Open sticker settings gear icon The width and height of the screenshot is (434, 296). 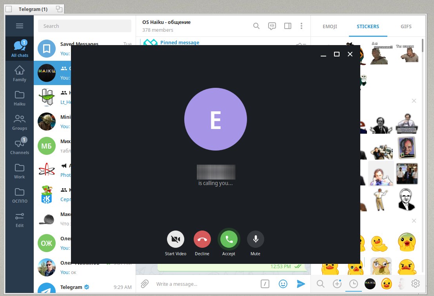416,283
